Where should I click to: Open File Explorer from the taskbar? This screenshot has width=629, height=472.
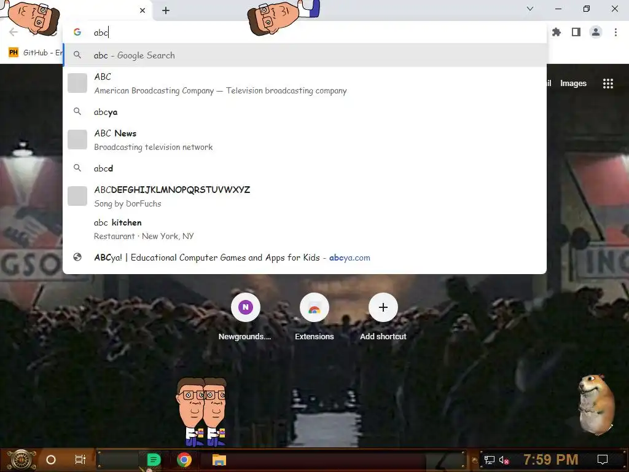219,460
